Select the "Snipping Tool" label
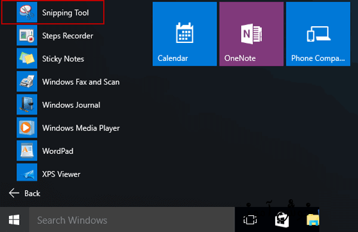358x232 pixels. point(65,13)
